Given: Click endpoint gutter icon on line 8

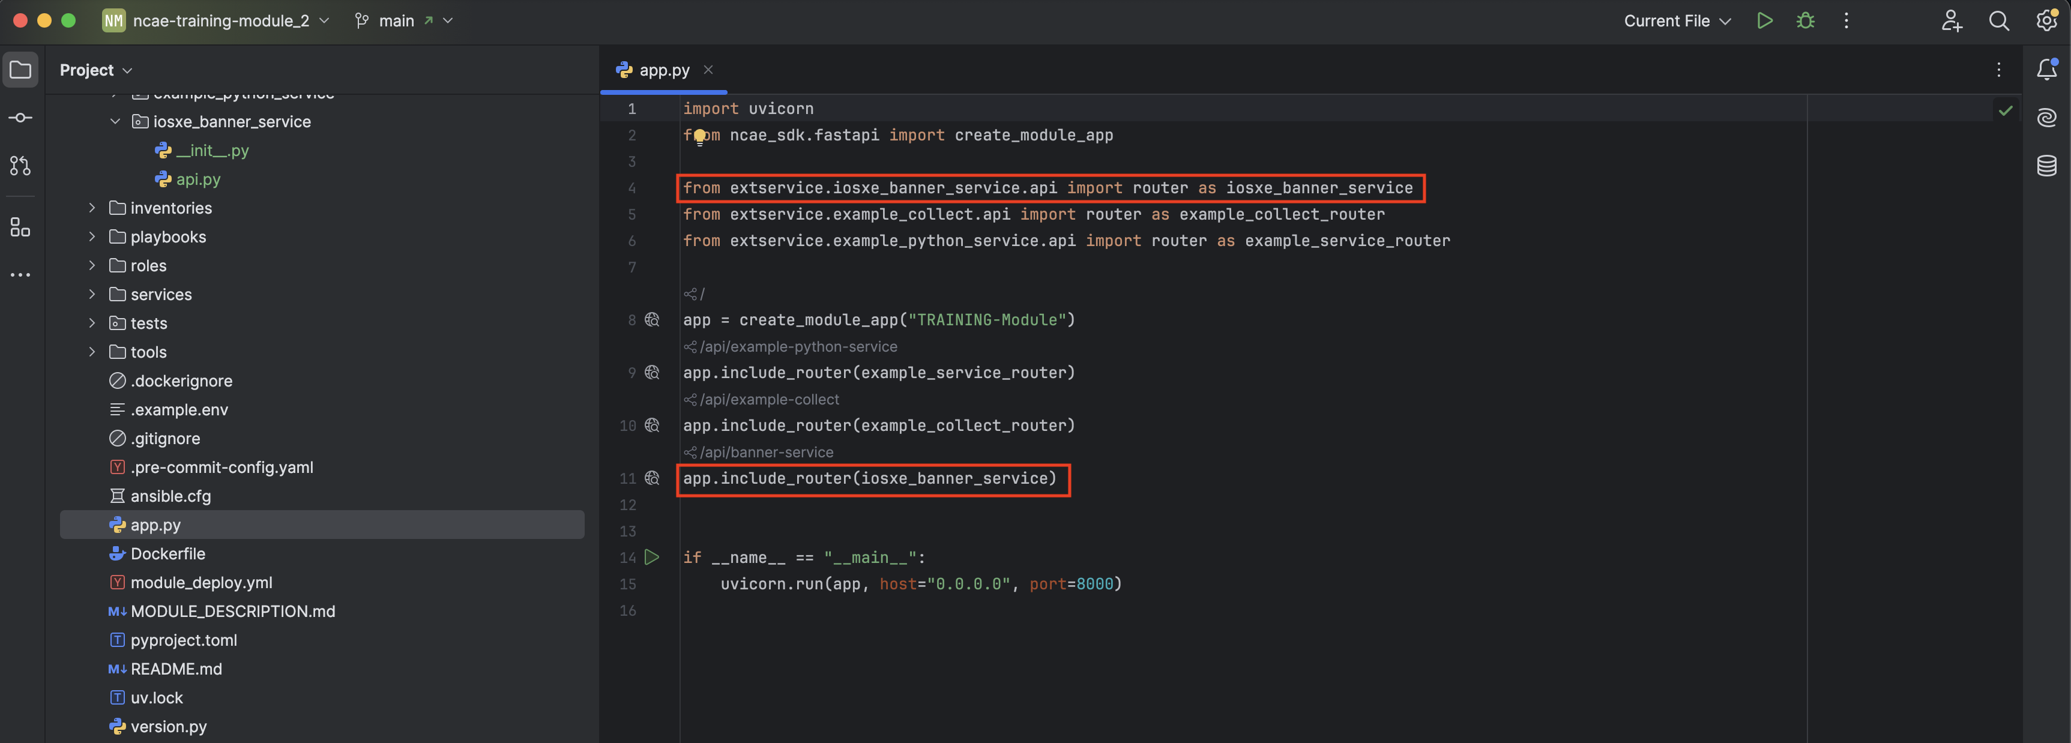Looking at the screenshot, I should pyautogui.click(x=652, y=320).
